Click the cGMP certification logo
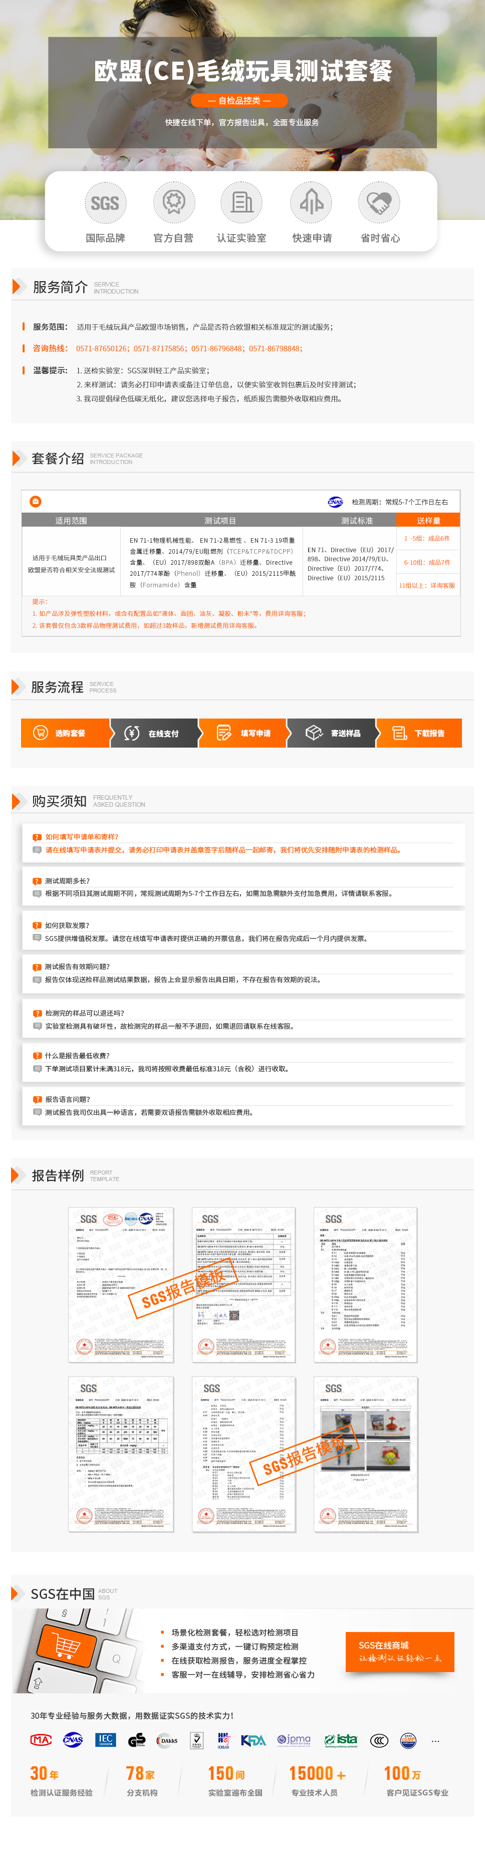The height and width of the screenshot is (1866, 485). (408, 1740)
